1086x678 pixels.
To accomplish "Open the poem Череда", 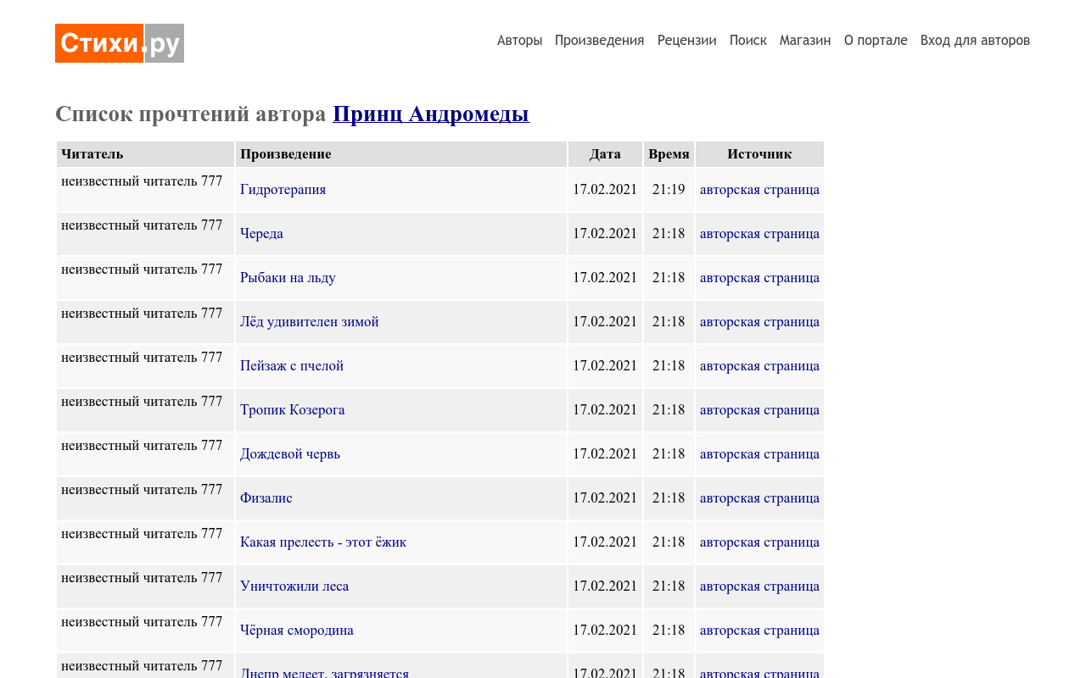I will (261, 233).
